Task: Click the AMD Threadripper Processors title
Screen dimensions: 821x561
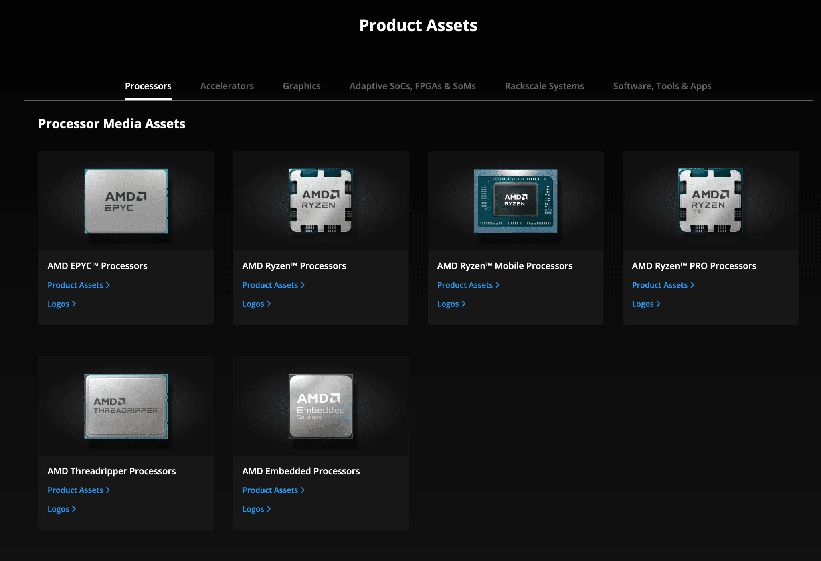Action: (x=111, y=471)
